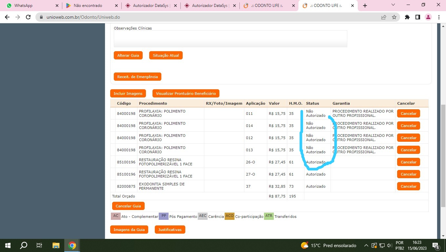Click the Observações Clínicas text area
This screenshot has height=252, width=446.
click(x=230, y=39)
